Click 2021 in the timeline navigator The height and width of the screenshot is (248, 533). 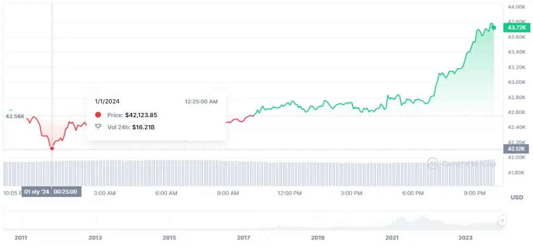(x=391, y=239)
